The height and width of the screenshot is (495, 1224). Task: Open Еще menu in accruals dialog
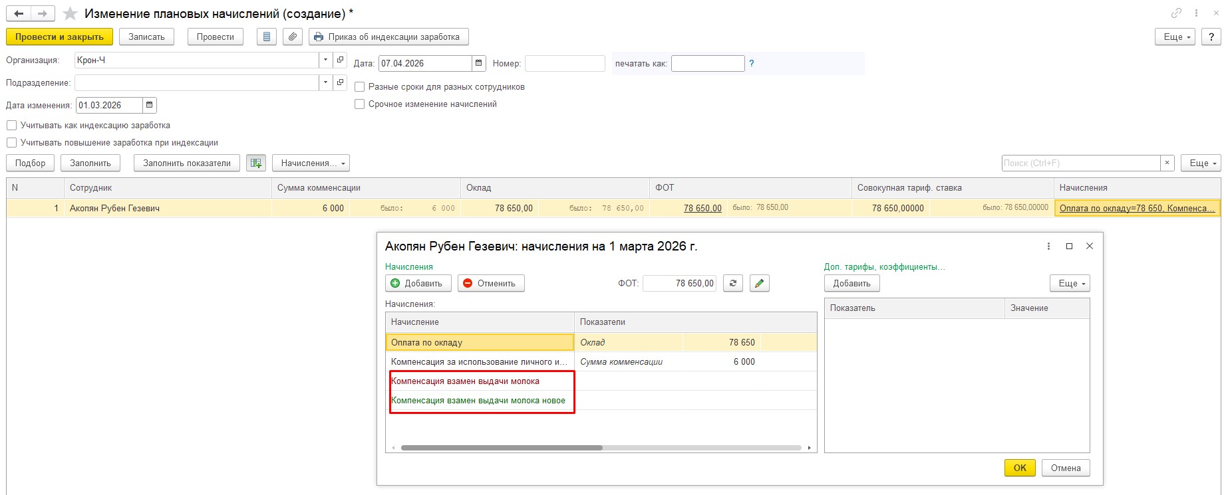click(x=1070, y=283)
